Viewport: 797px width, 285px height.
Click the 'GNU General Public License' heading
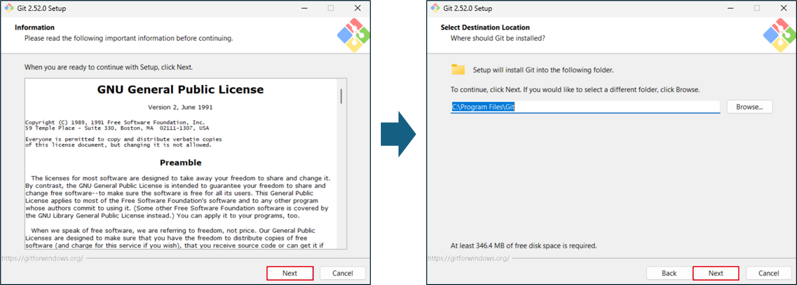pyautogui.click(x=180, y=90)
